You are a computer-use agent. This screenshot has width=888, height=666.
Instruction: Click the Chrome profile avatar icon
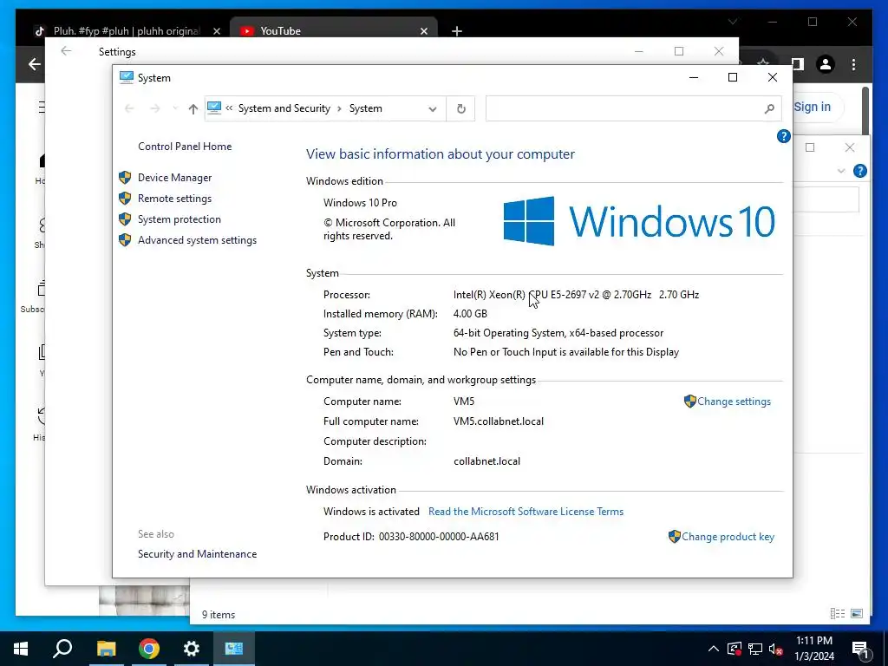coord(826,64)
